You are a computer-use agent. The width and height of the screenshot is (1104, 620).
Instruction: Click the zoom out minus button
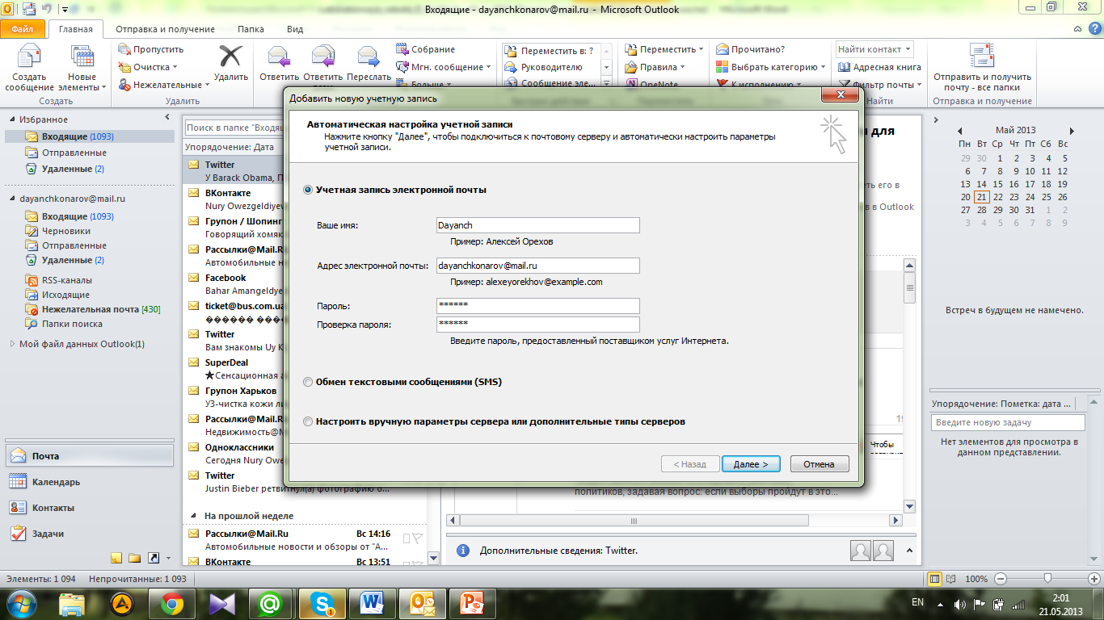pyautogui.click(x=1001, y=579)
